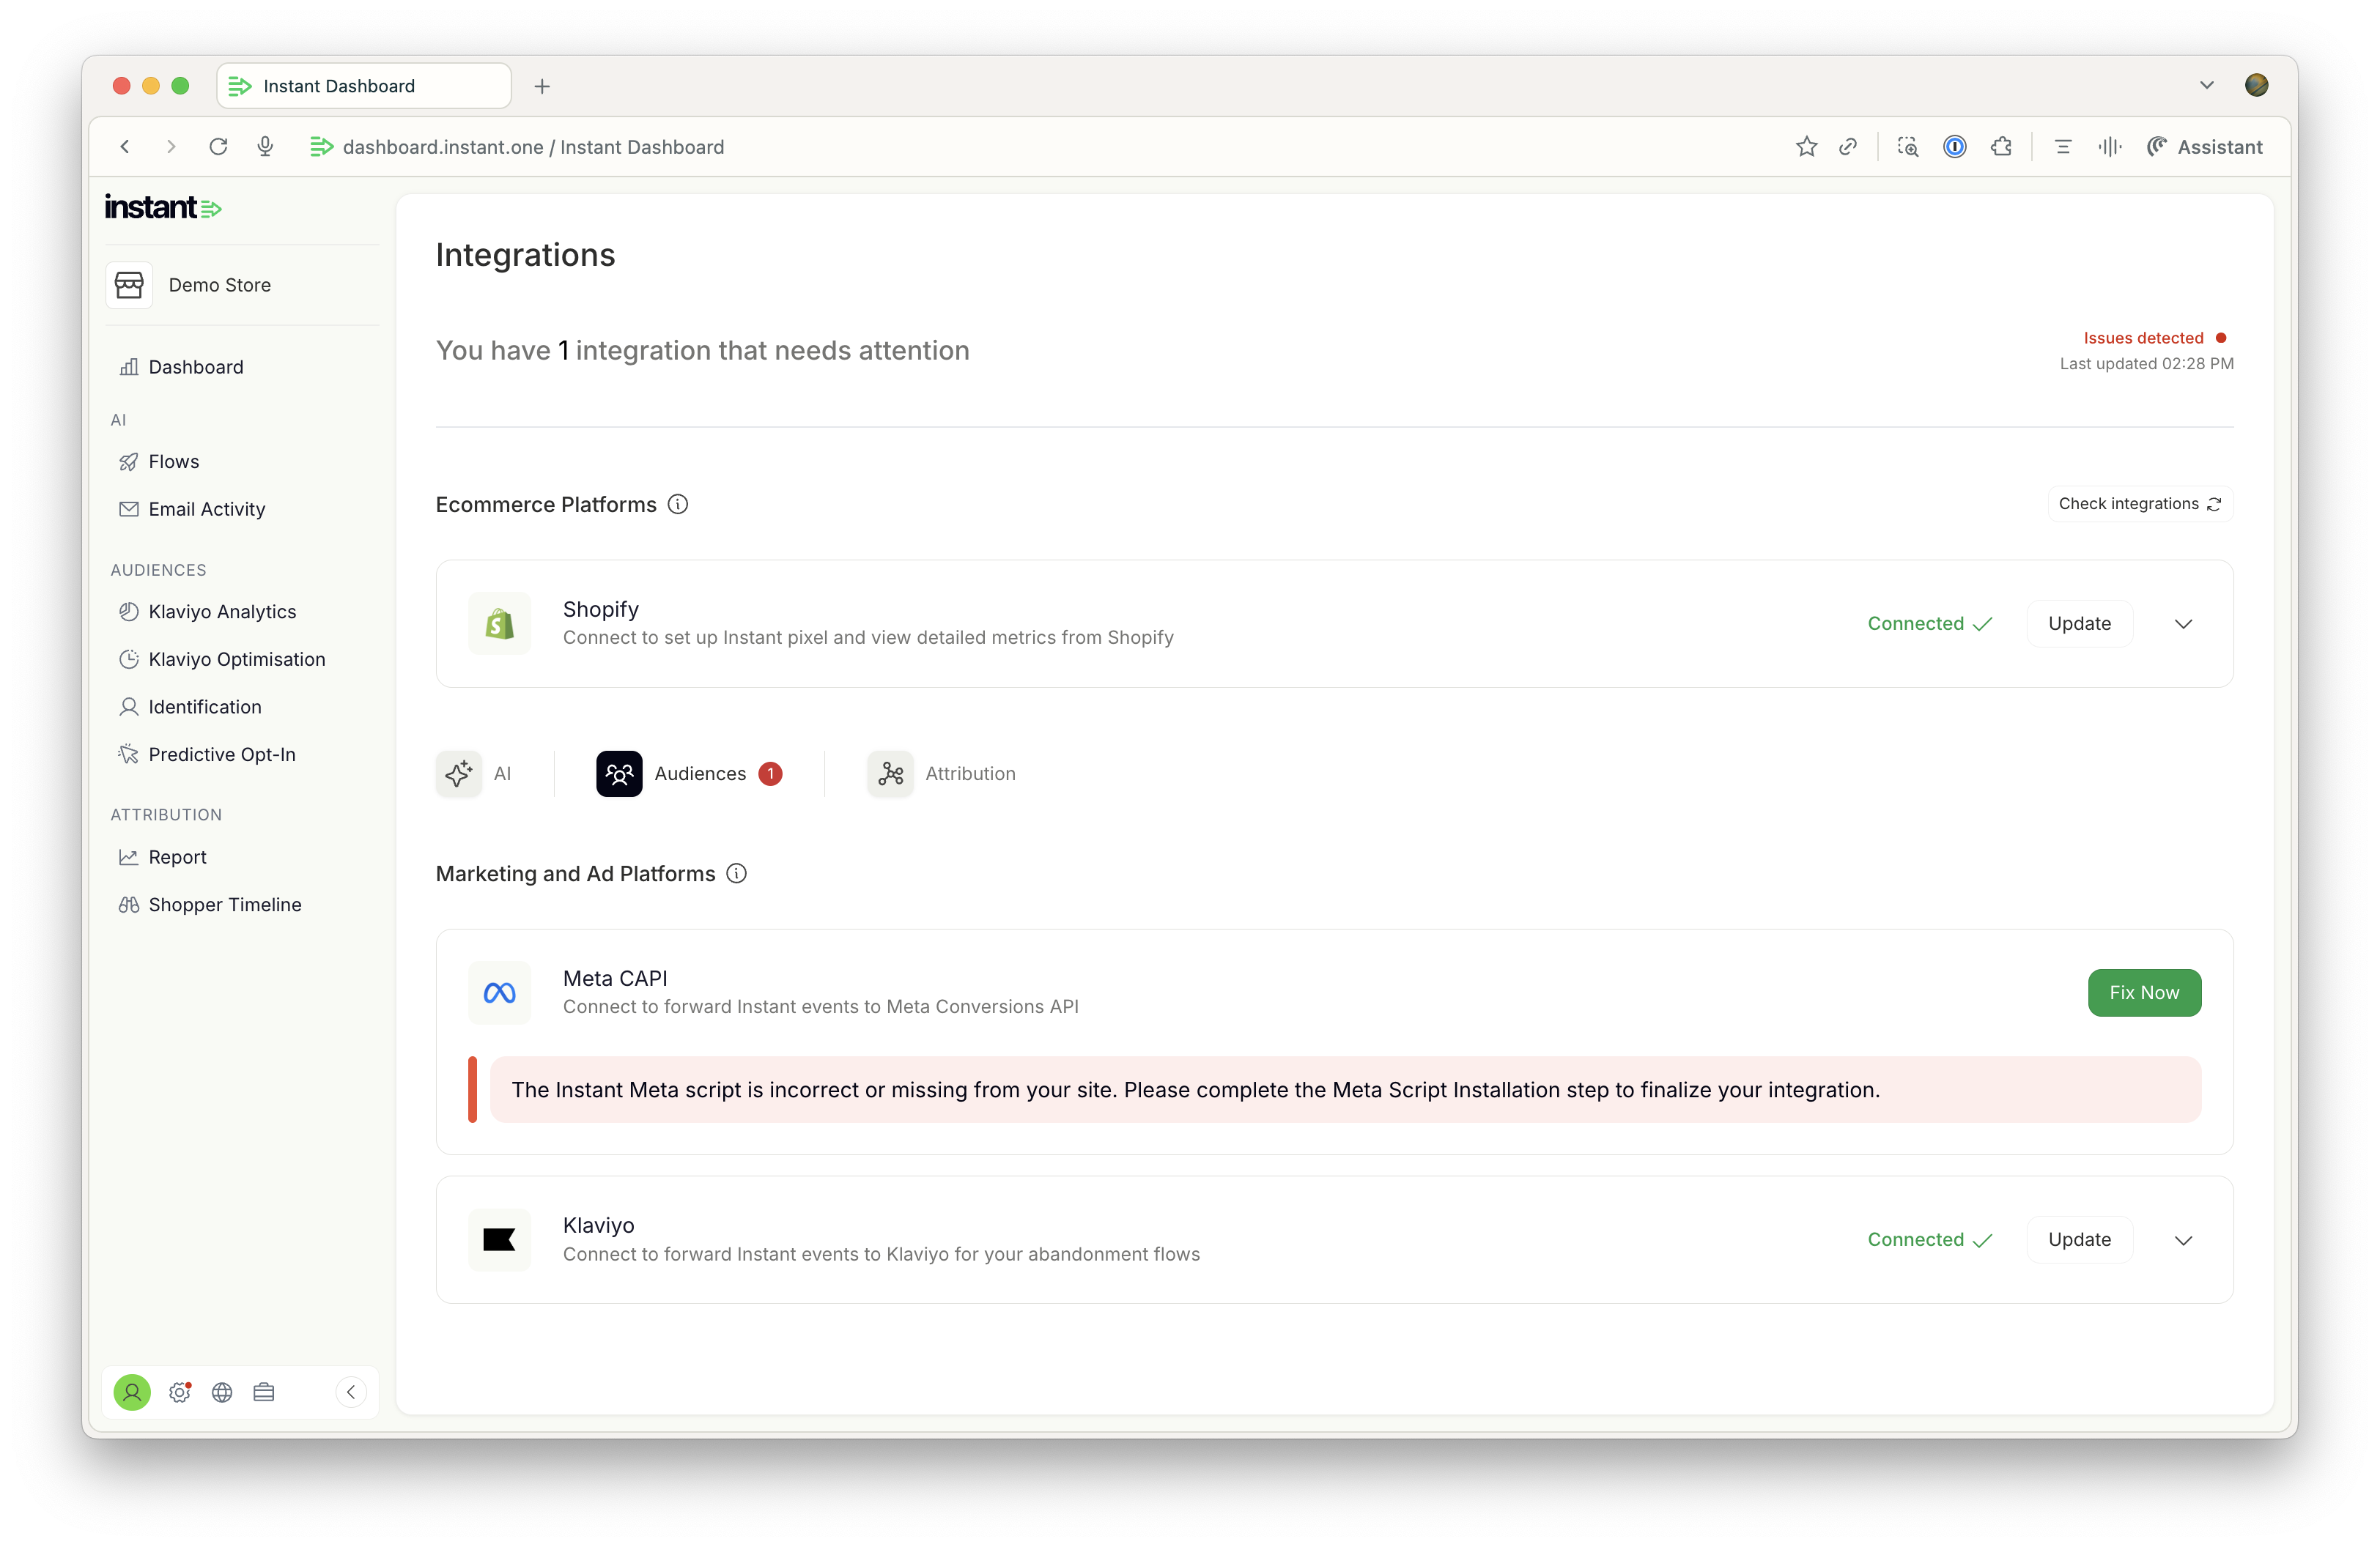This screenshot has width=2380, height=1547.
Task: Click the Meta script error message
Action: click(x=1345, y=1089)
